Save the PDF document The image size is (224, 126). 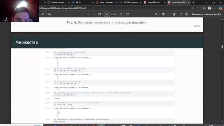tap(169, 14)
